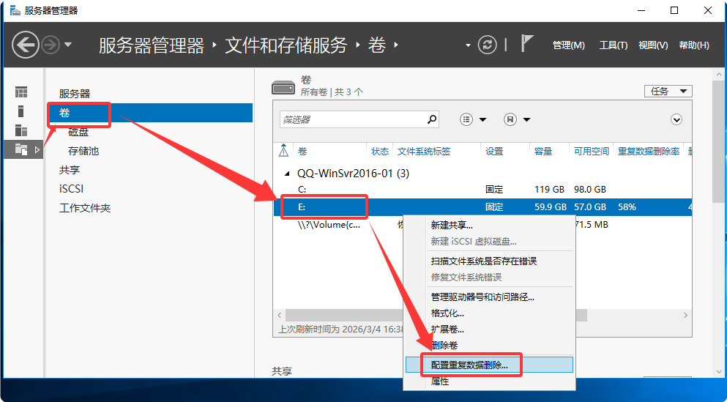Open the 管理(M) menu
Image resolution: width=727 pixels, height=402 pixels.
pos(568,45)
